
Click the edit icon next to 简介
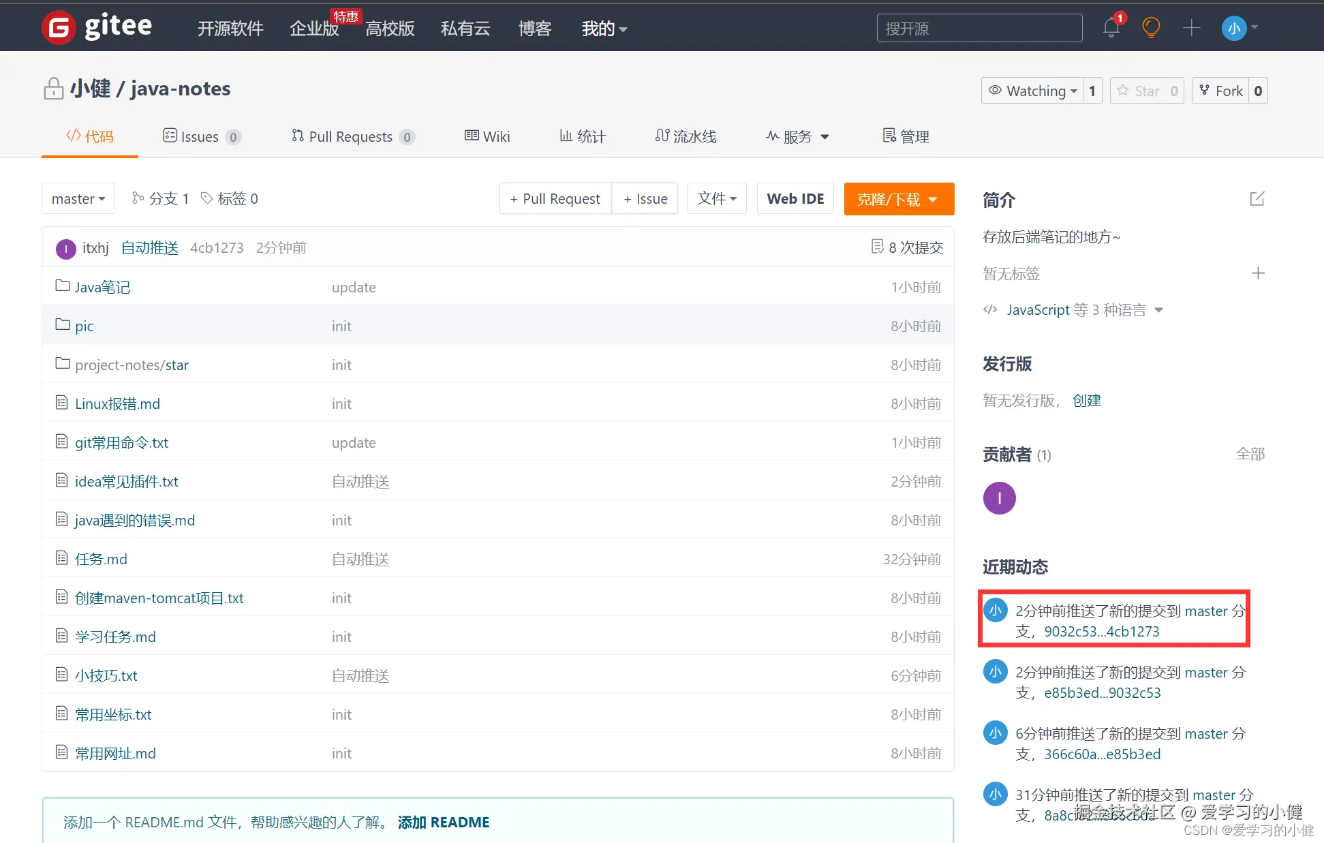pyautogui.click(x=1257, y=199)
